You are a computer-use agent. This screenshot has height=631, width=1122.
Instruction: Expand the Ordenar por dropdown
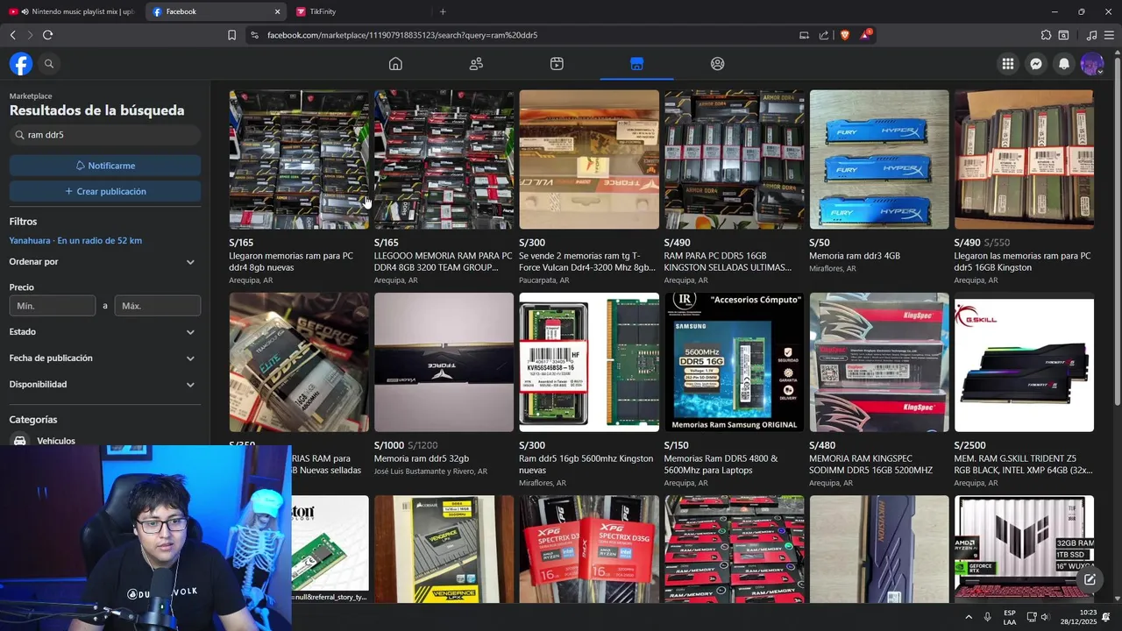[x=105, y=262]
